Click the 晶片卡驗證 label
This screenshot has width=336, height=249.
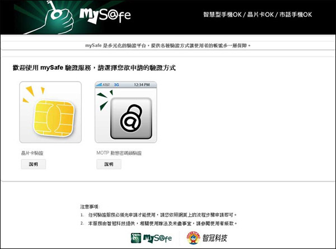click(x=32, y=153)
